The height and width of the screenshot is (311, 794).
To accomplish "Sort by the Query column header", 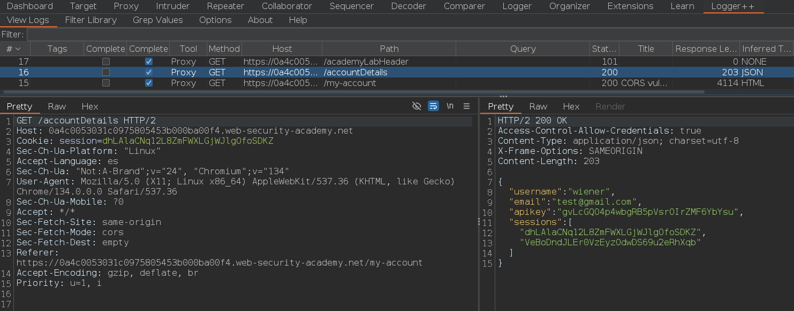I will (523, 49).
